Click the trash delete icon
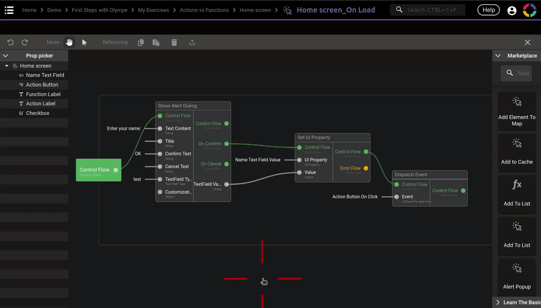The height and width of the screenshot is (308, 541). (174, 43)
